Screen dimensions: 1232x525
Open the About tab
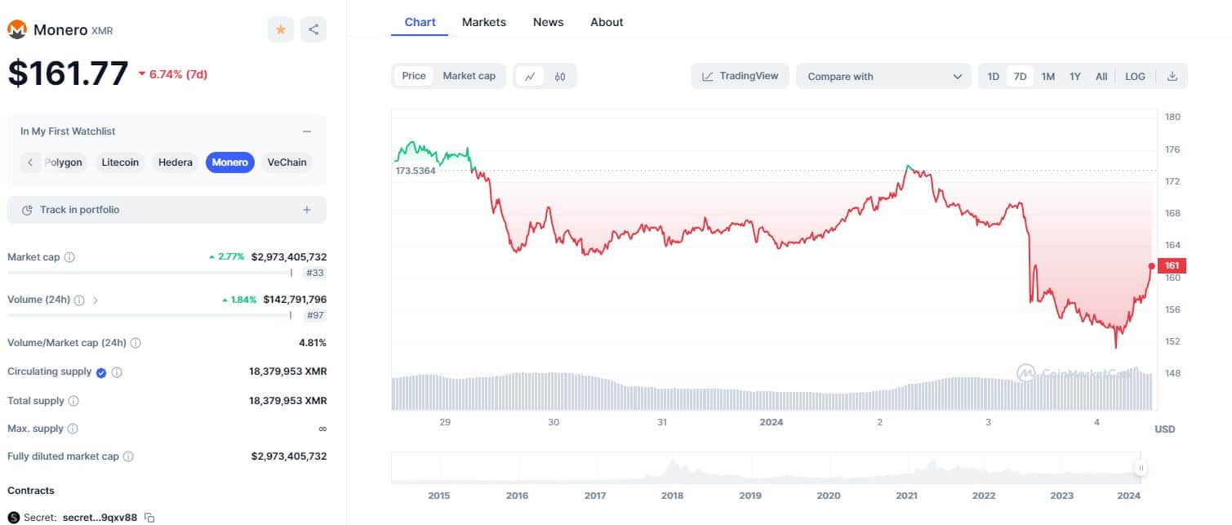tap(607, 22)
